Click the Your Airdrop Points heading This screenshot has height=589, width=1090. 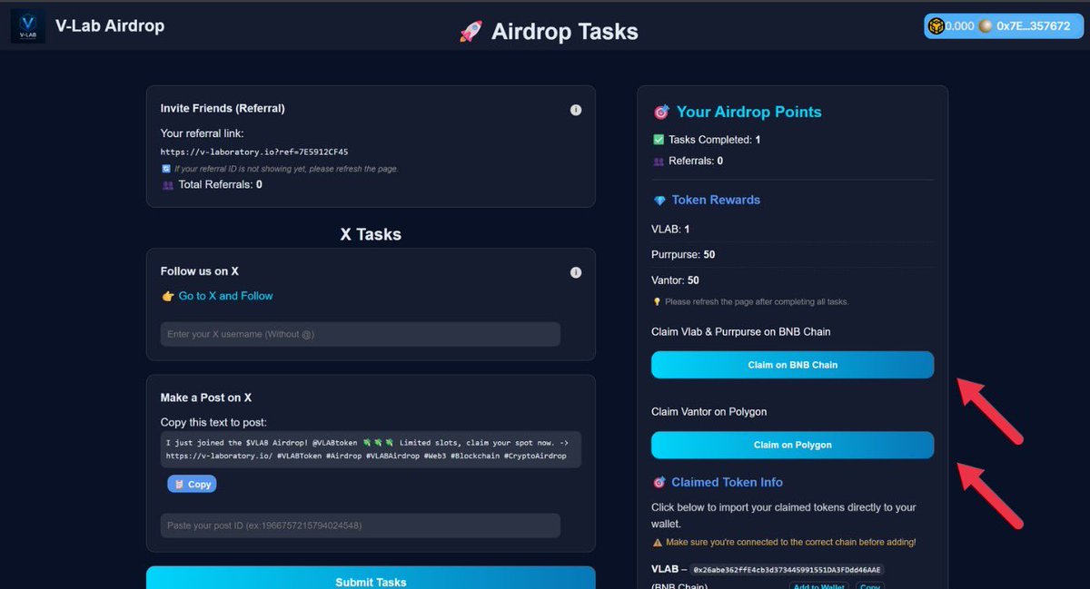coord(748,112)
